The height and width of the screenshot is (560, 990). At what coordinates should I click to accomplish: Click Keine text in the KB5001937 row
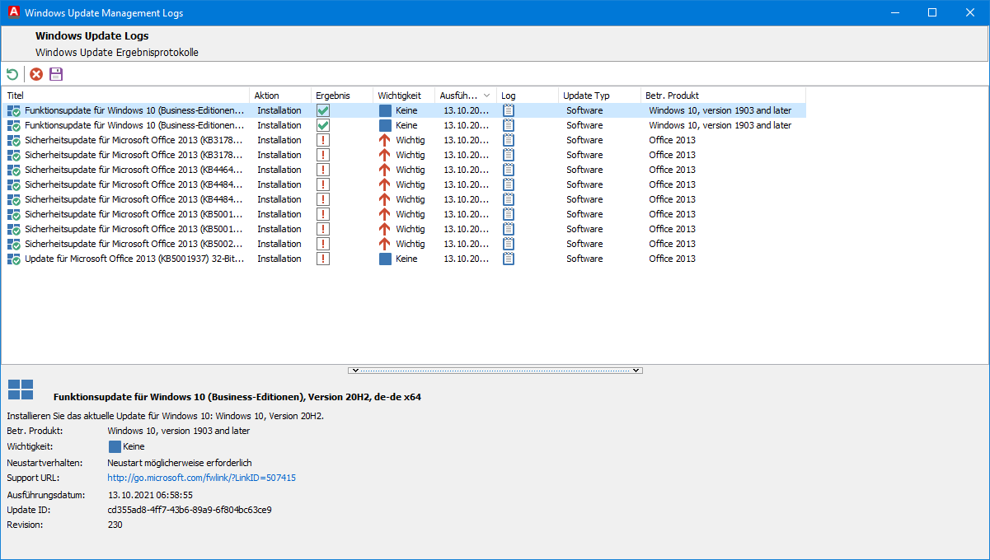pyautogui.click(x=406, y=259)
